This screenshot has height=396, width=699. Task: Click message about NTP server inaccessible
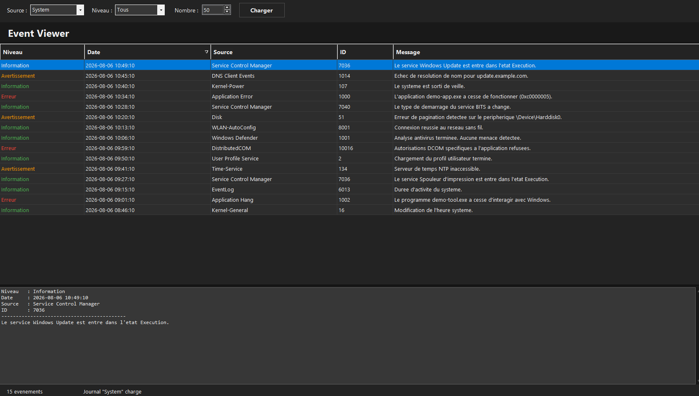[x=437, y=169]
